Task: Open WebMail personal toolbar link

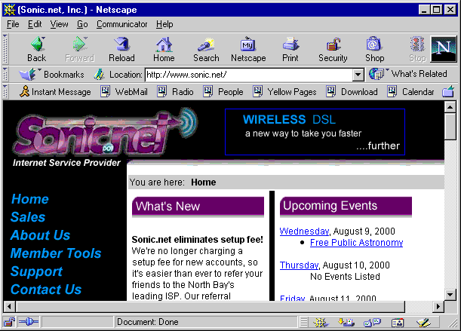Action: pyautogui.click(x=124, y=92)
